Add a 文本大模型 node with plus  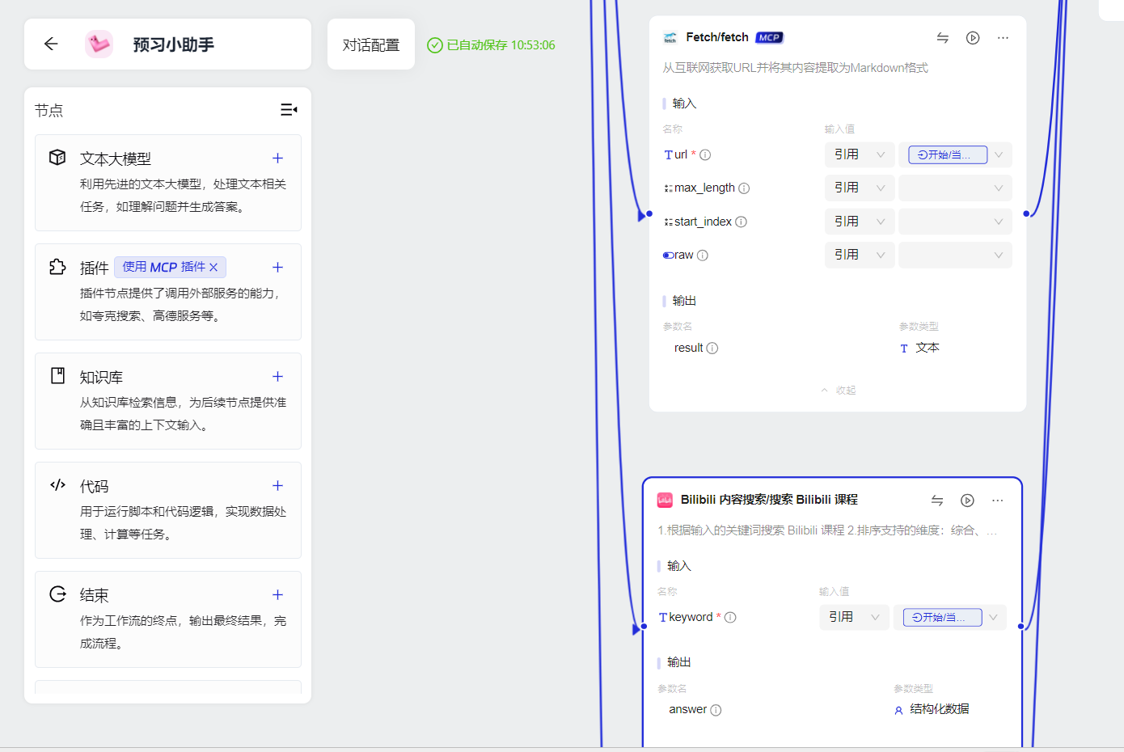tap(277, 158)
